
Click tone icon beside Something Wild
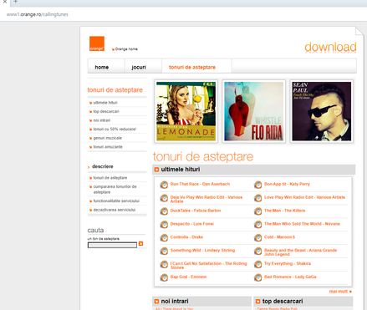[x=164, y=251]
